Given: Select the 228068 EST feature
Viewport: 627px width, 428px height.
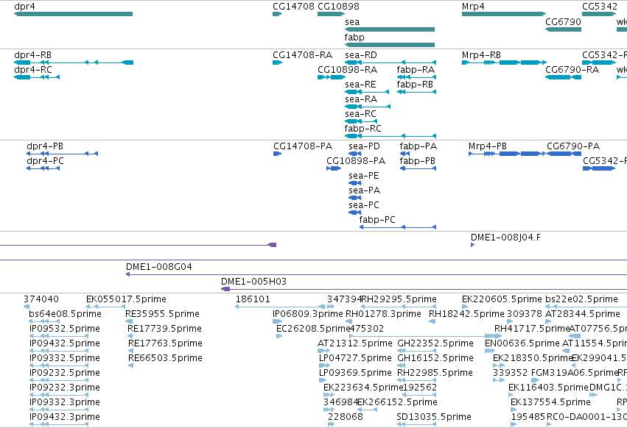Looking at the screenshot, I should click(331, 424).
